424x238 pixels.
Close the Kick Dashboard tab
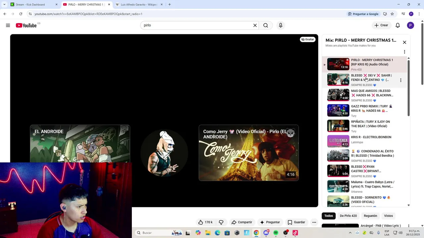coord(56,5)
